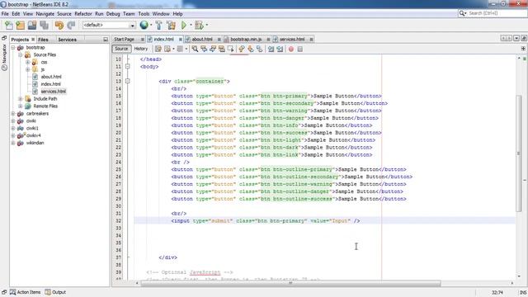The image size is (528, 297).
Task: Click the editor horizontal scrollbar
Action: click(290, 283)
